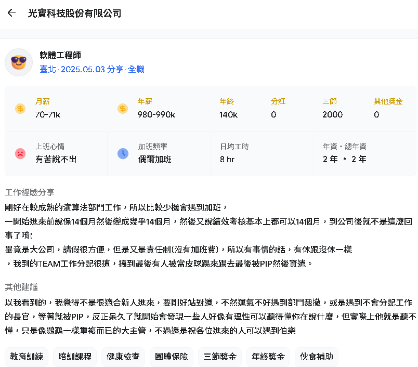This screenshot has width=418, height=367.
Task: Click the 其他建議 section heading
Action: [22, 287]
